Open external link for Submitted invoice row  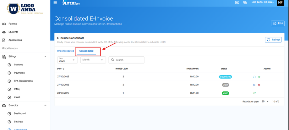pyautogui.click(x=259, y=77)
